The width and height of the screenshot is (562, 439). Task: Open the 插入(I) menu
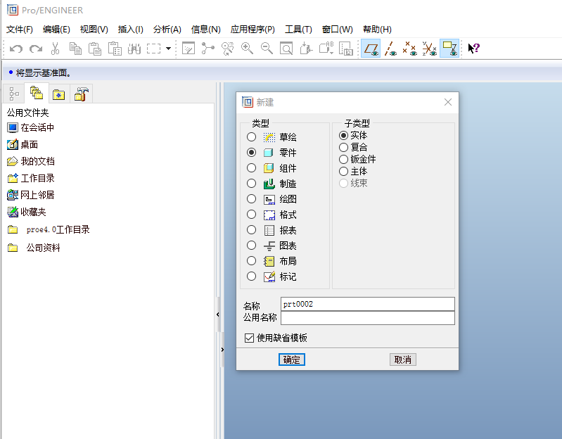[x=130, y=30]
